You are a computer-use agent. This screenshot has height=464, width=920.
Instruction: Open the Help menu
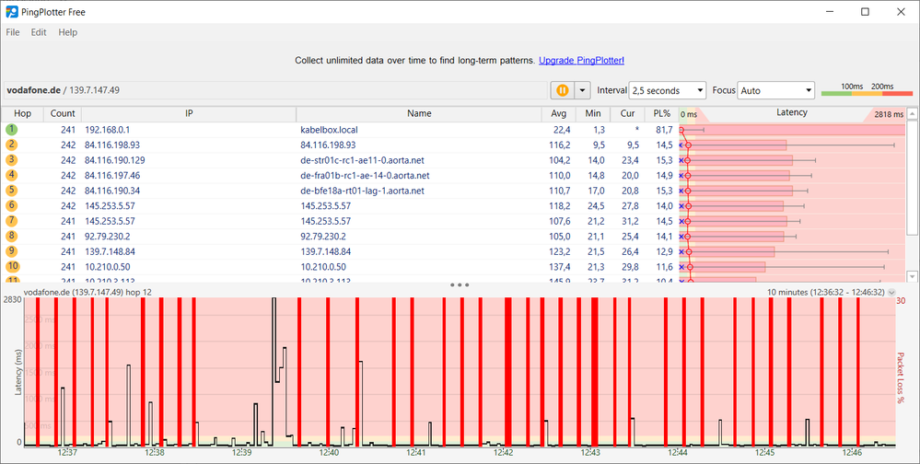click(x=68, y=32)
